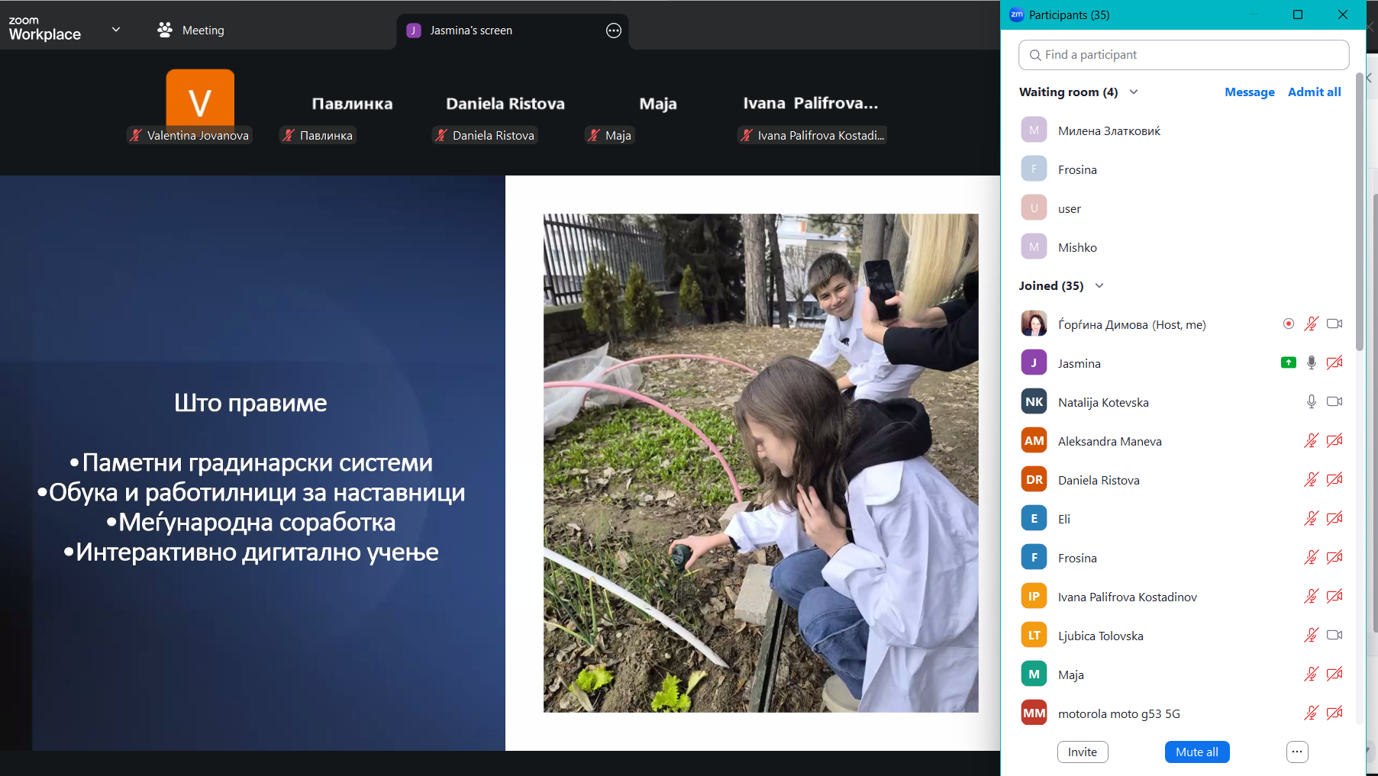1378x776 pixels.
Task: Open the Zoom Workplace dropdown arrow
Action: (x=116, y=30)
